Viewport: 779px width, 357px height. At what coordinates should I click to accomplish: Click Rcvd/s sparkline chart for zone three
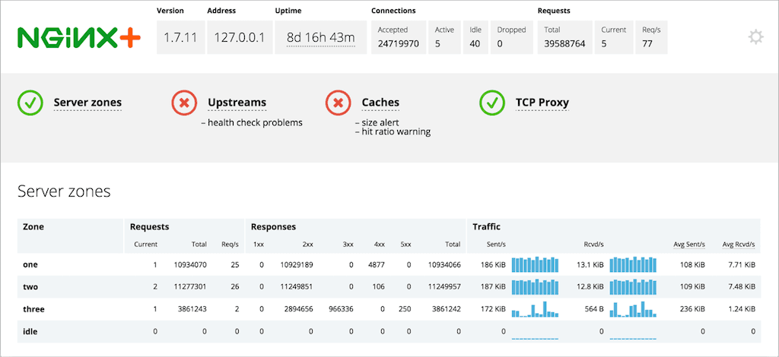click(633, 309)
